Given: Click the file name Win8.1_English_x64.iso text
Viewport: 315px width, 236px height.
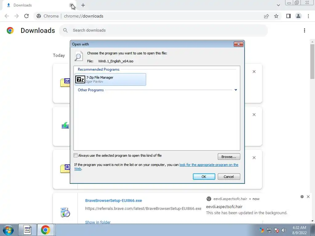Looking at the screenshot, I should [116, 61].
